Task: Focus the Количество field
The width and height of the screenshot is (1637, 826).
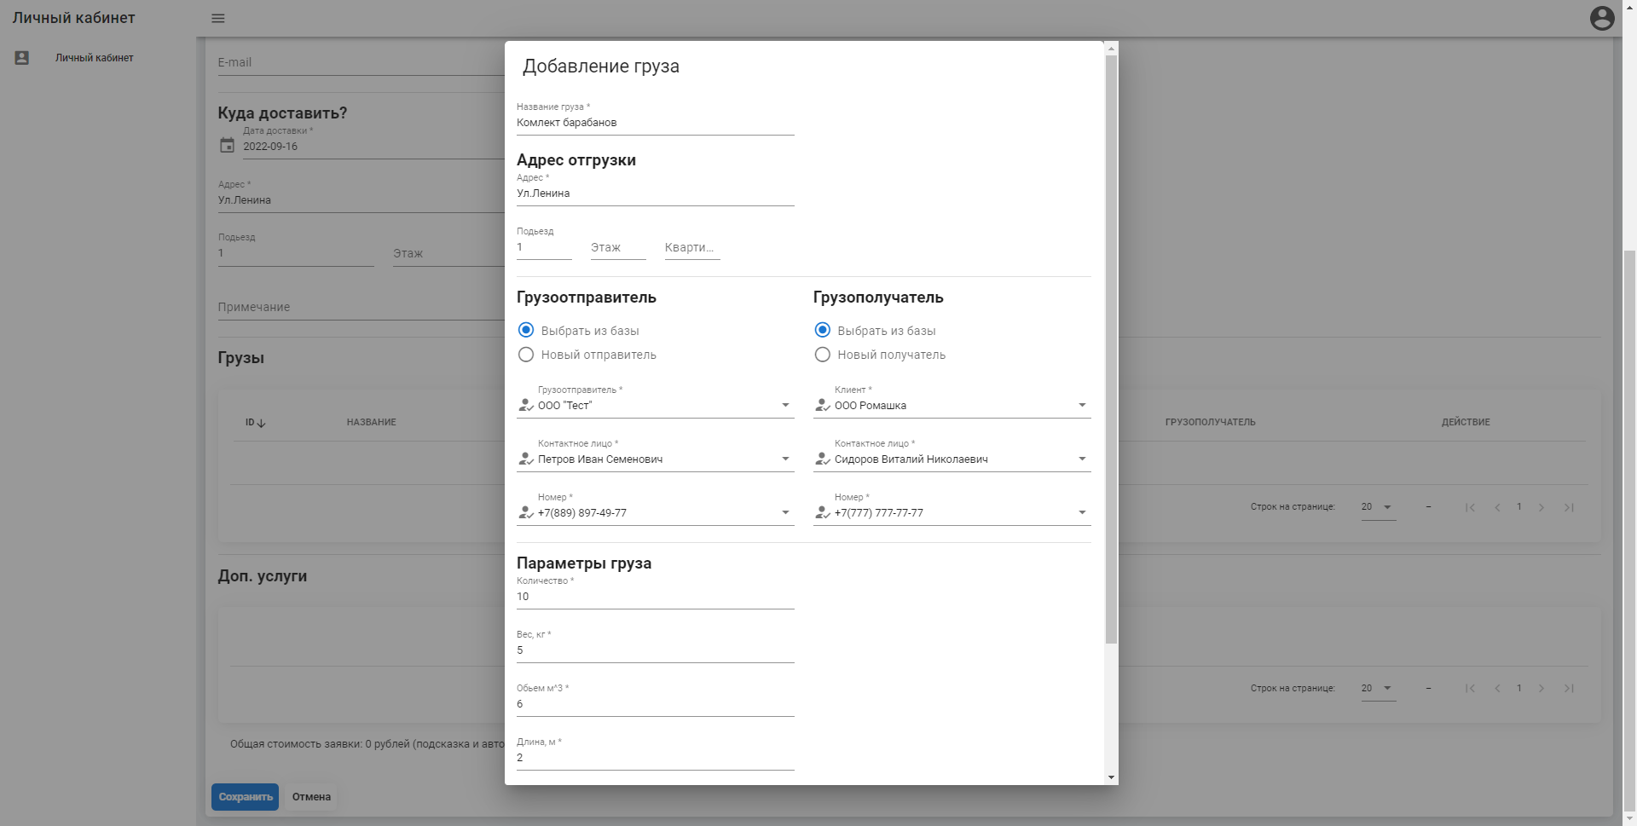Action: tap(656, 597)
